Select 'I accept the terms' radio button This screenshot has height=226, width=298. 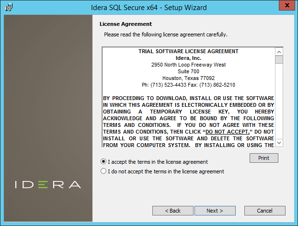(103, 162)
